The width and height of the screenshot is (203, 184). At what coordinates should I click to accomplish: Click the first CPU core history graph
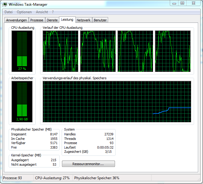pyautogui.click(x=60, y=51)
